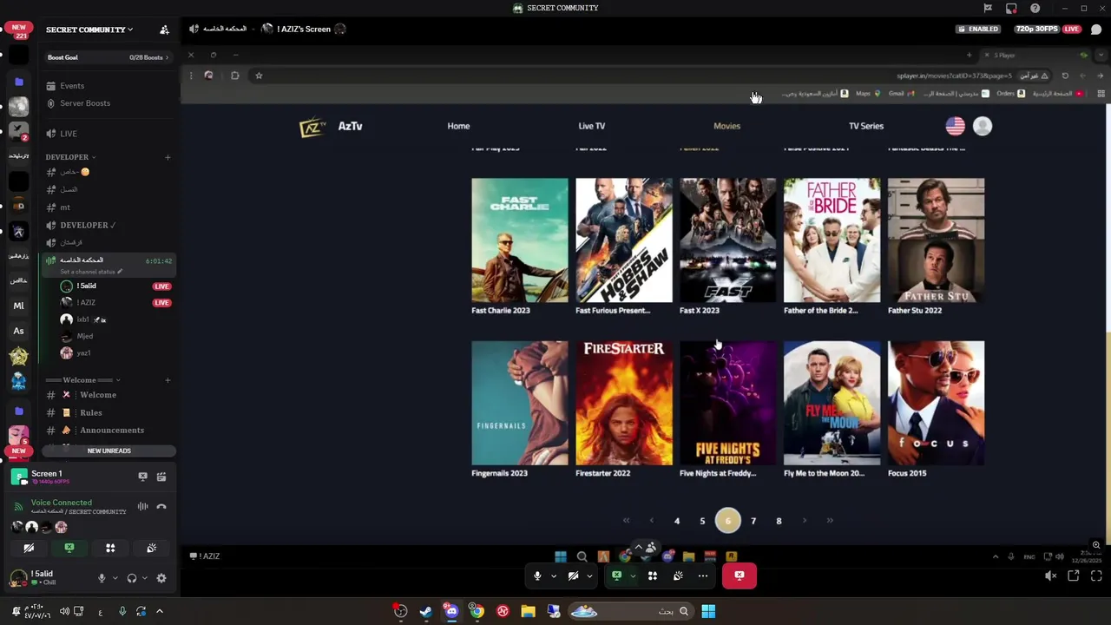Screen dimensions: 1111x625
Task: Pop out the stream window
Action: (1074, 576)
